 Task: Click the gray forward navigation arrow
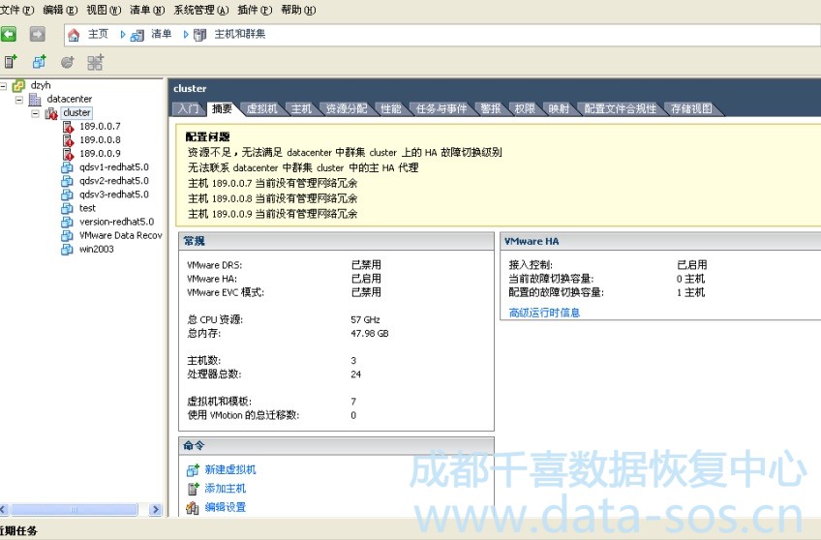point(37,35)
